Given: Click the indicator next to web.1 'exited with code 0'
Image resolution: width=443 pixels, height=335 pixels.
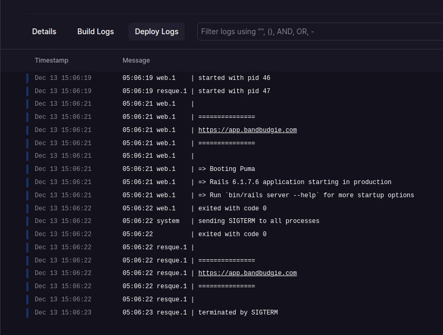Looking at the screenshot, I should [27, 208].
